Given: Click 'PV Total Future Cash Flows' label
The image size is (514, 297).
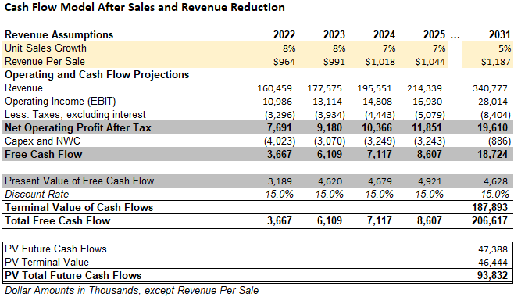Looking at the screenshot, I should 73,275.
